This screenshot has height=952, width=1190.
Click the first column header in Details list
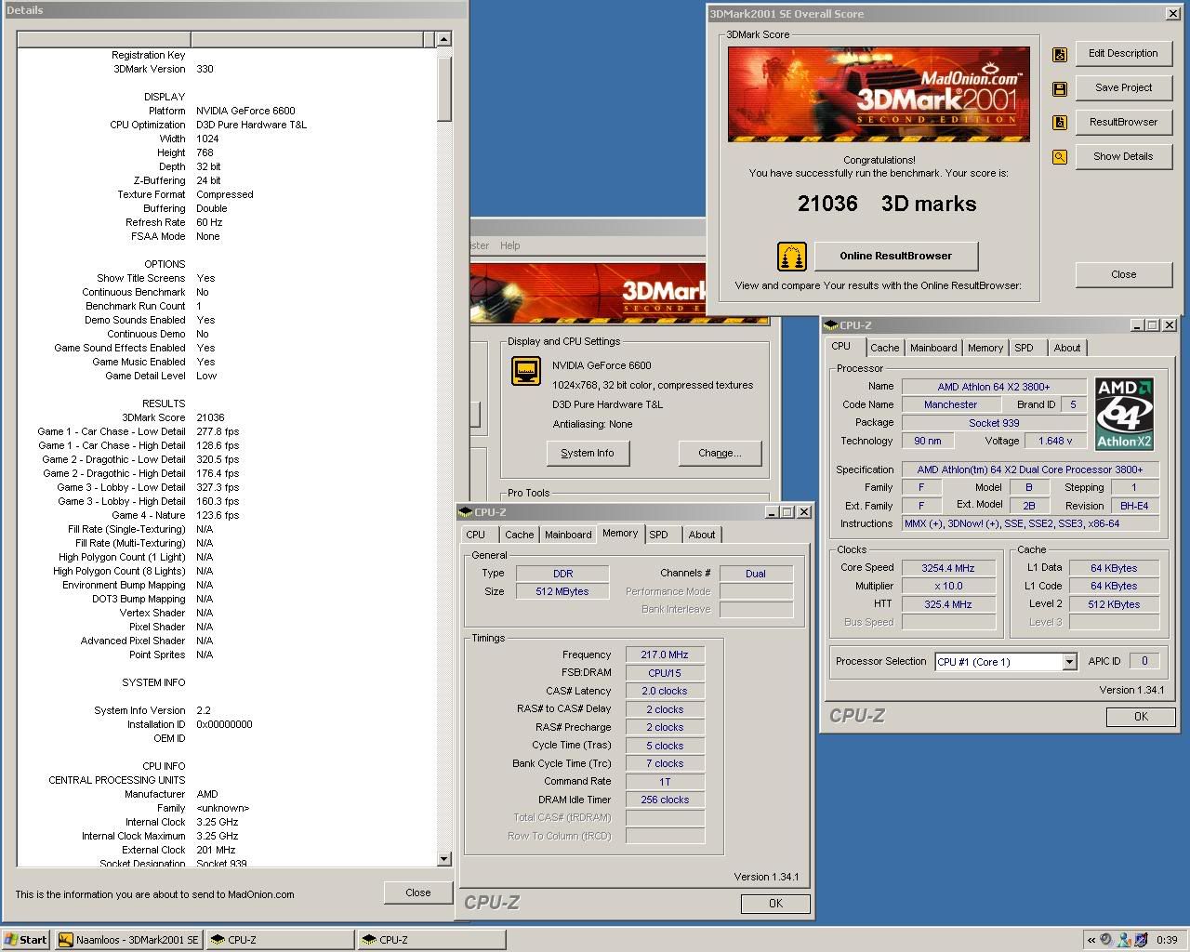[104, 39]
